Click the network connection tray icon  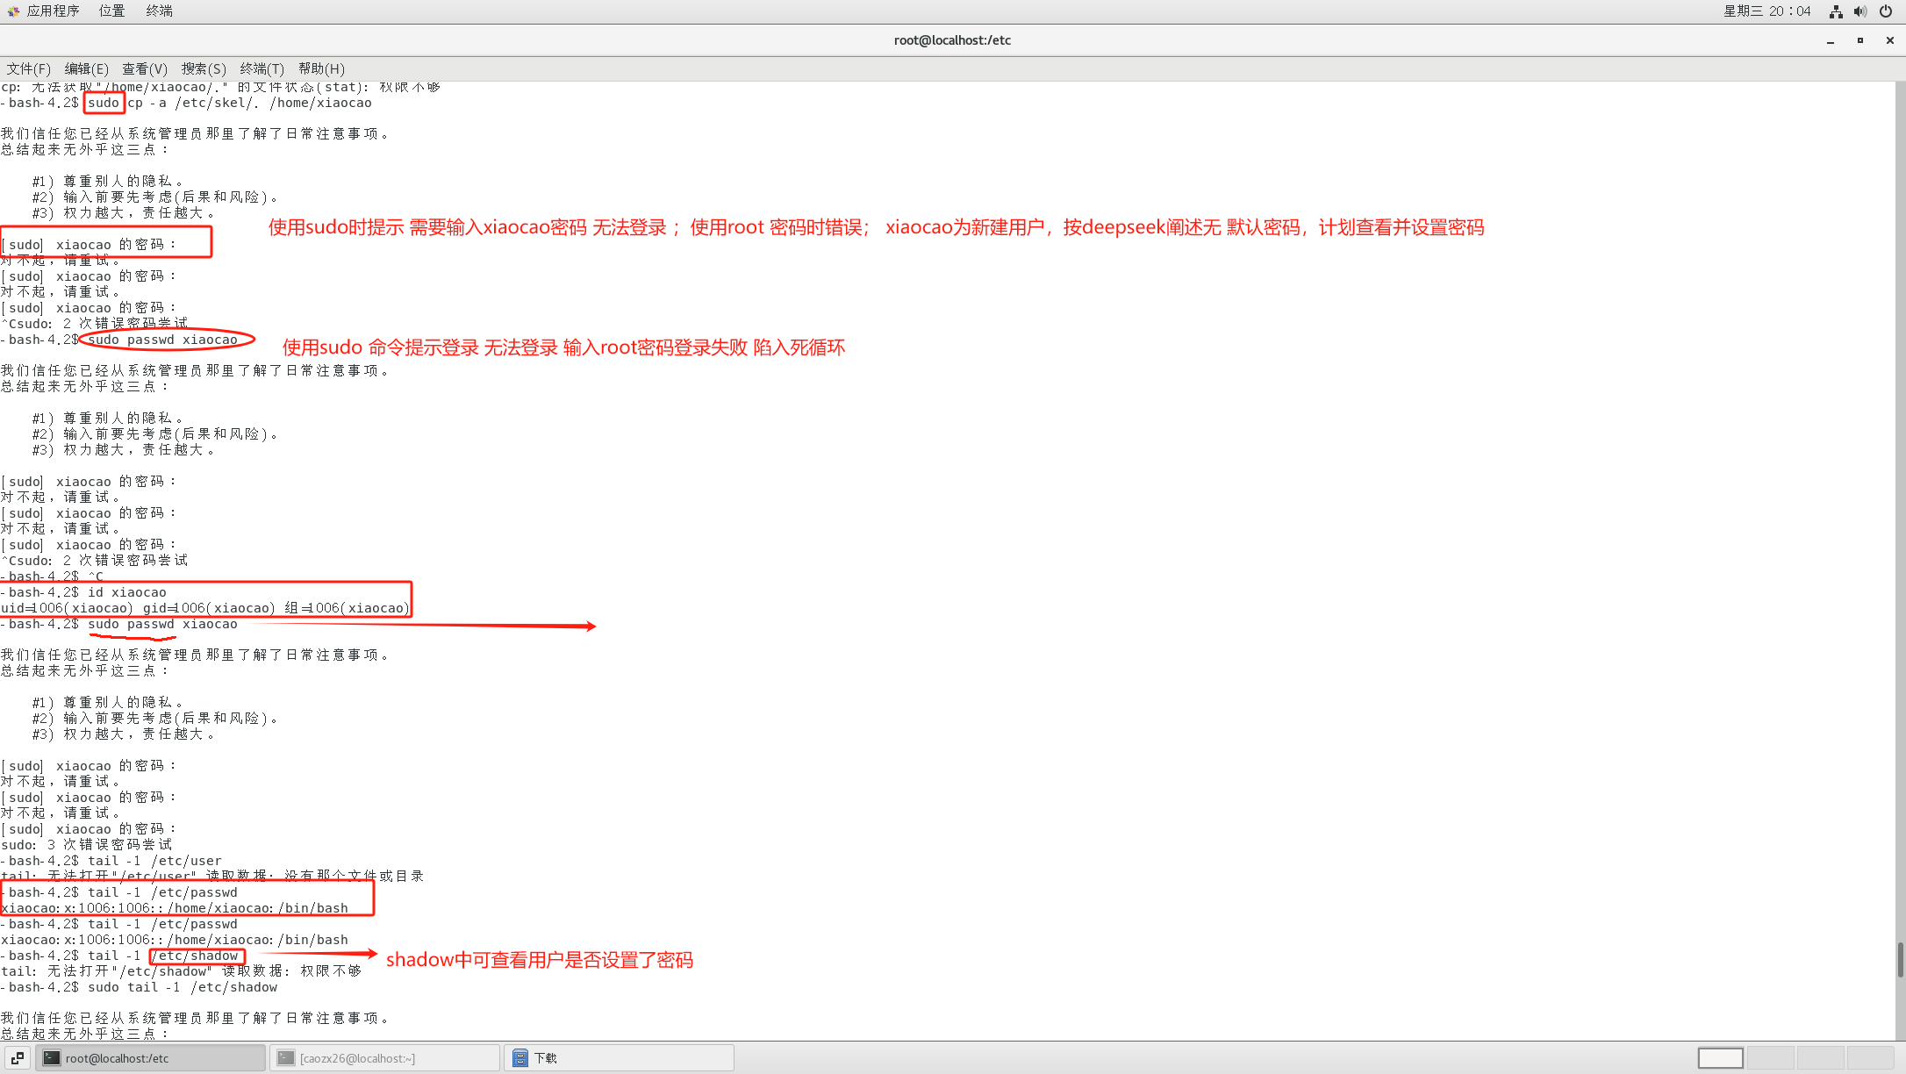[x=1835, y=11]
